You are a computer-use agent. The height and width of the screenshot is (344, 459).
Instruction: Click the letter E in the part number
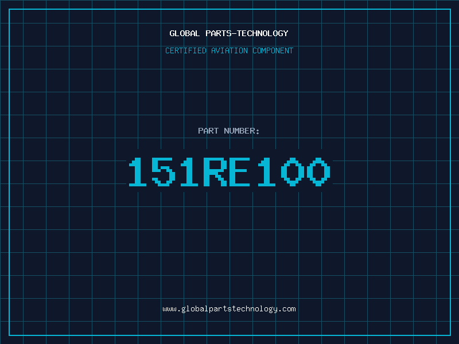click(x=240, y=172)
